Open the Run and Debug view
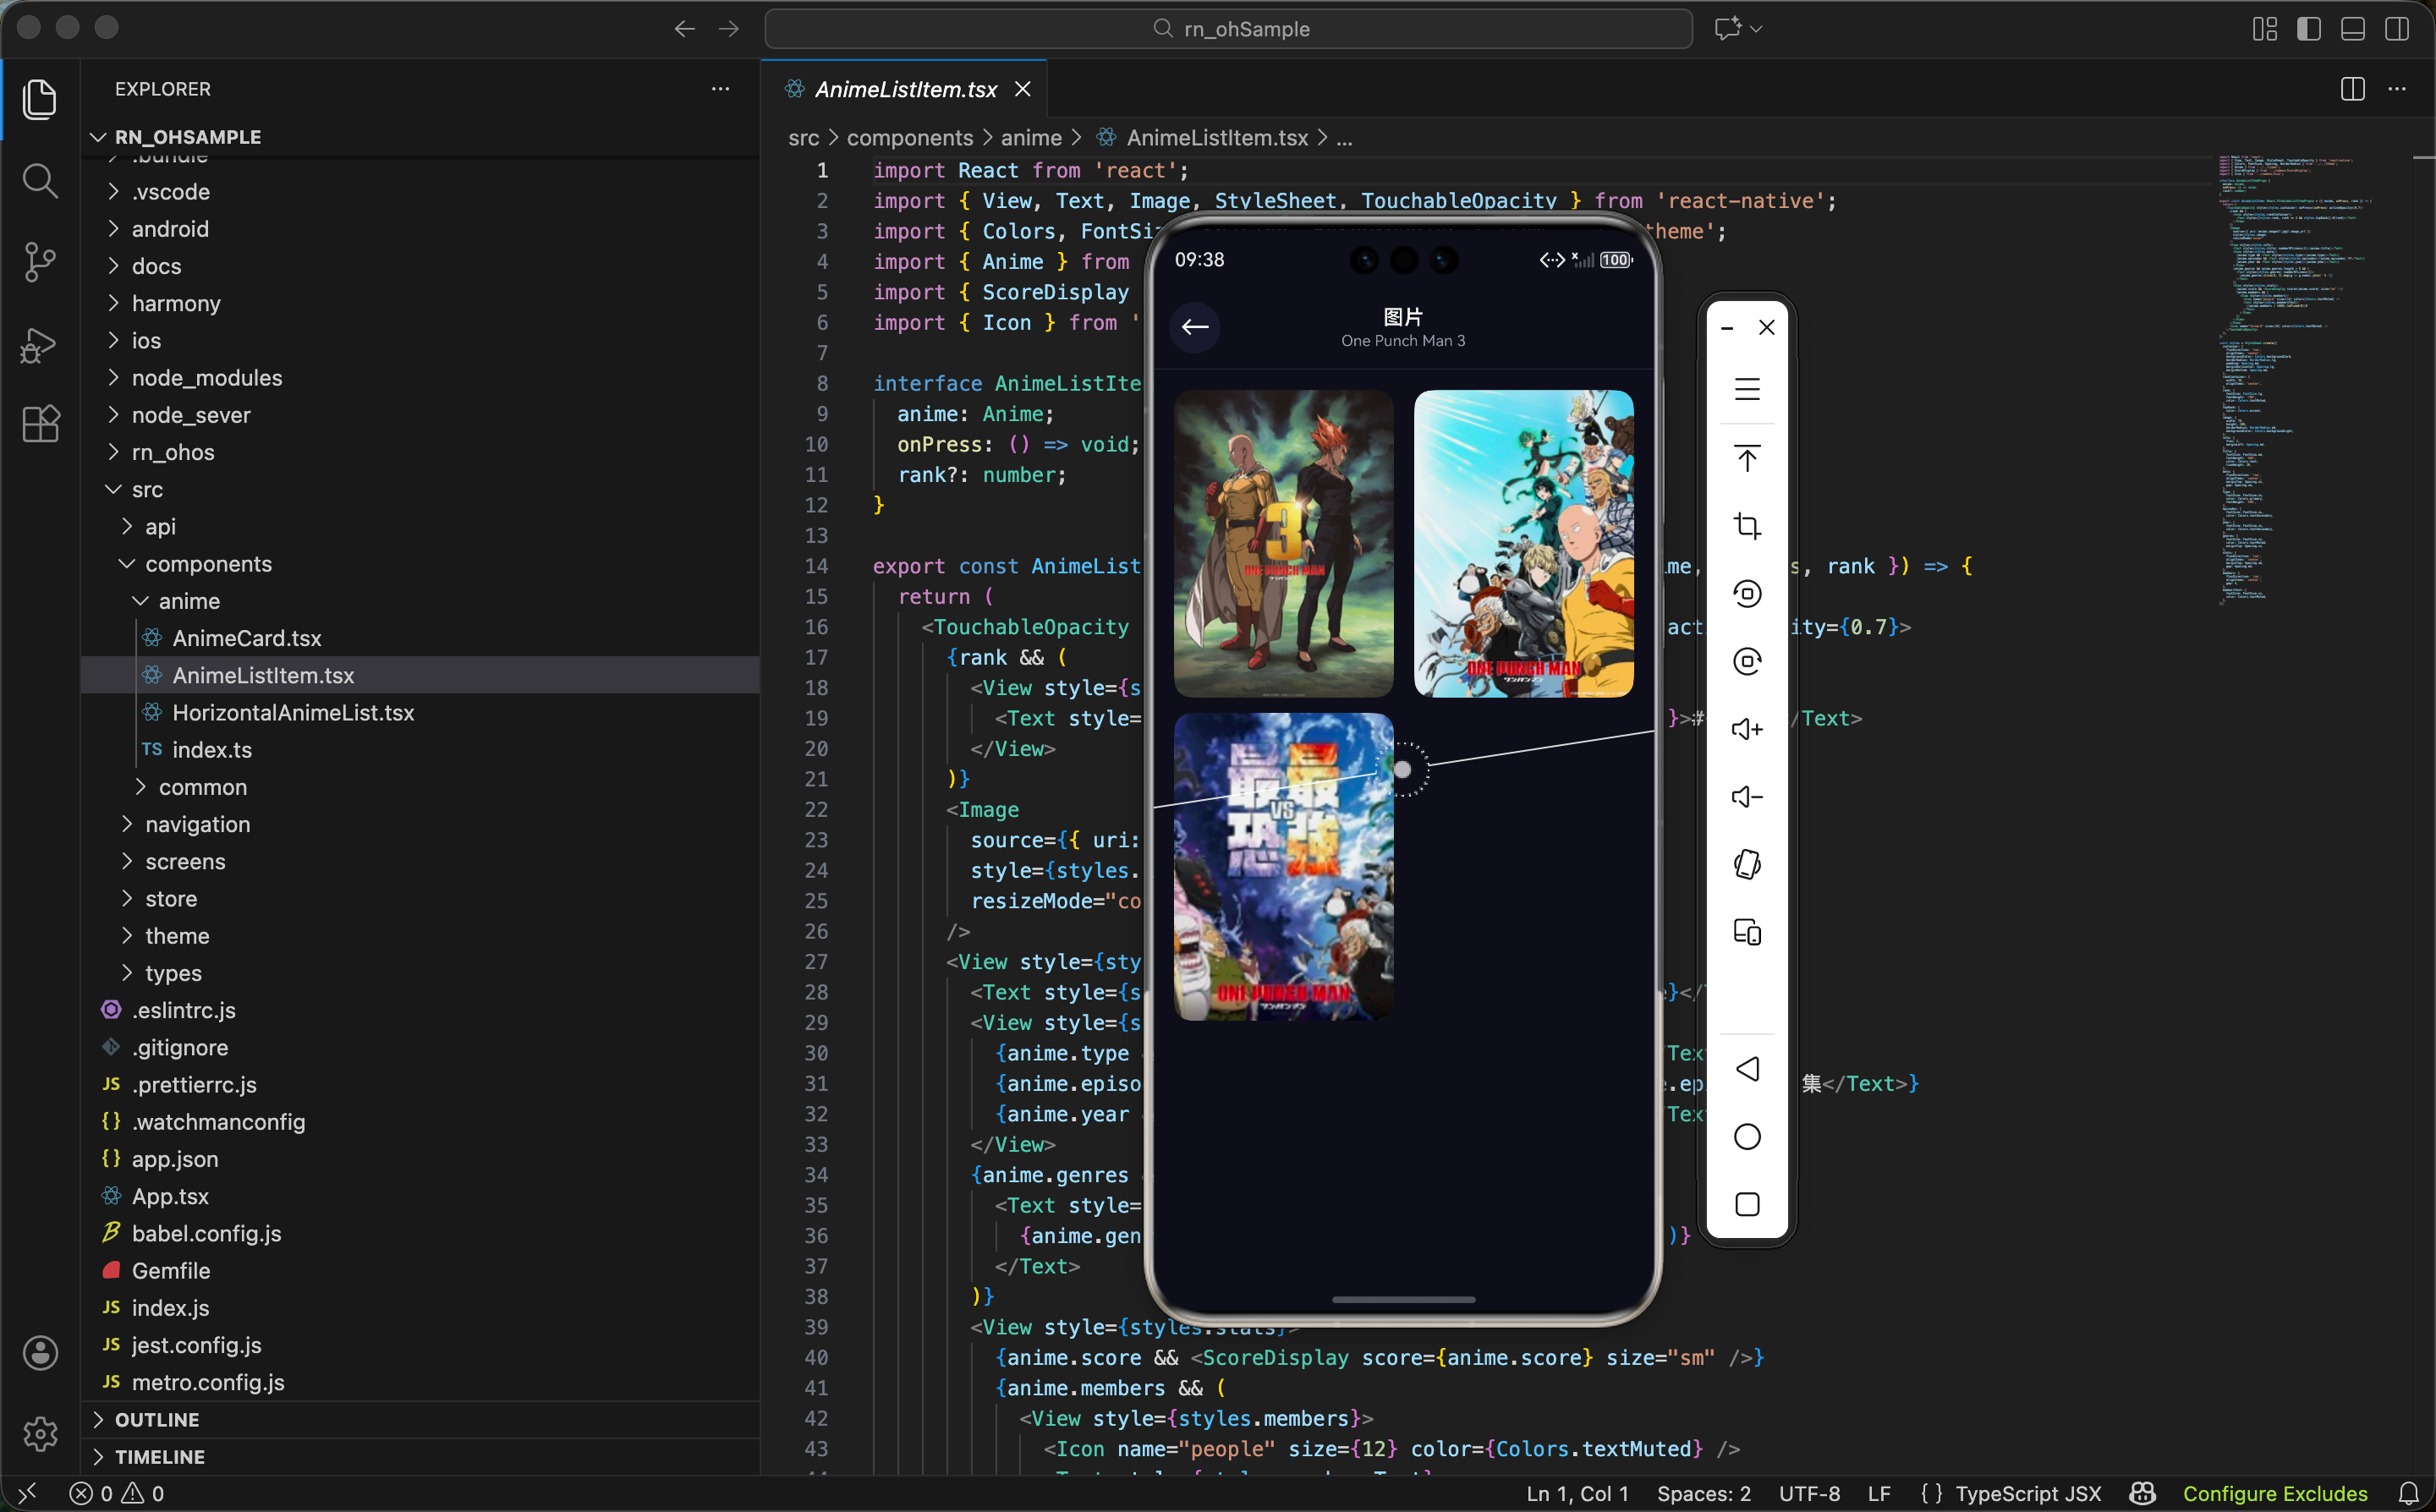The width and height of the screenshot is (2436, 1512). tap(40, 344)
